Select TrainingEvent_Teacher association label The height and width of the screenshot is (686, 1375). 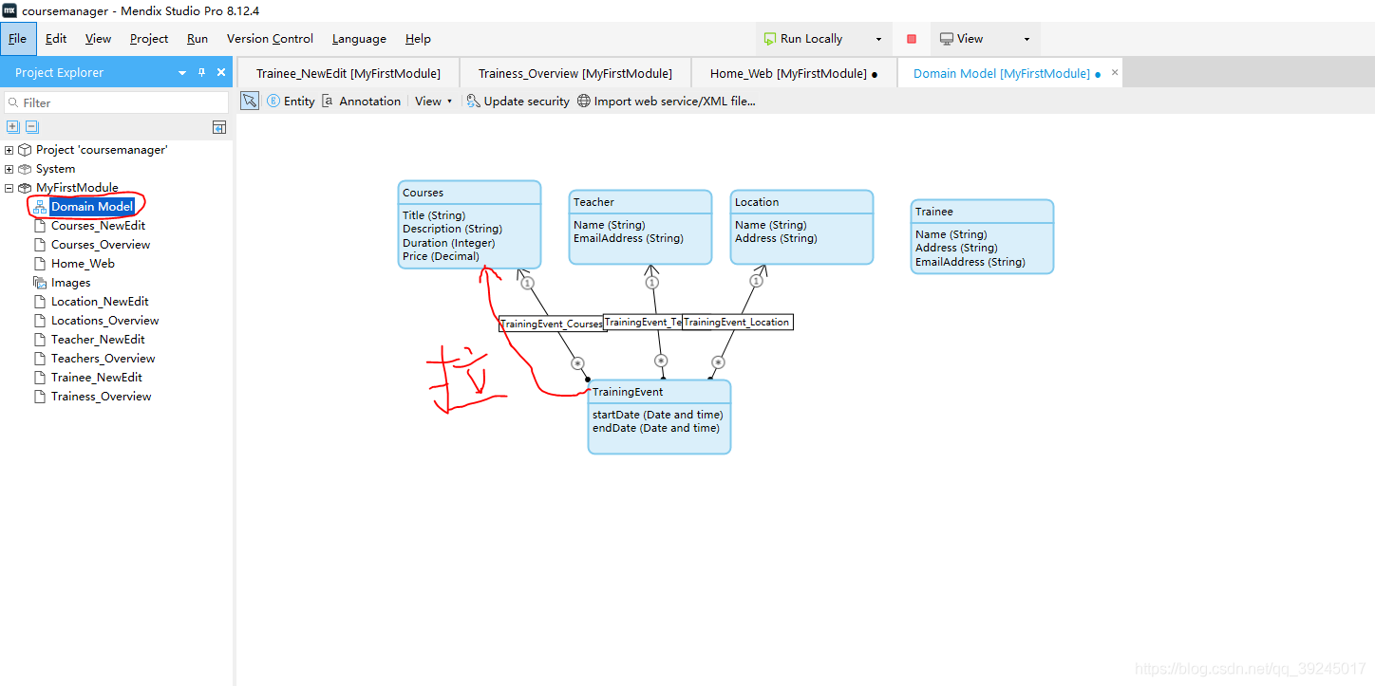[x=643, y=322]
